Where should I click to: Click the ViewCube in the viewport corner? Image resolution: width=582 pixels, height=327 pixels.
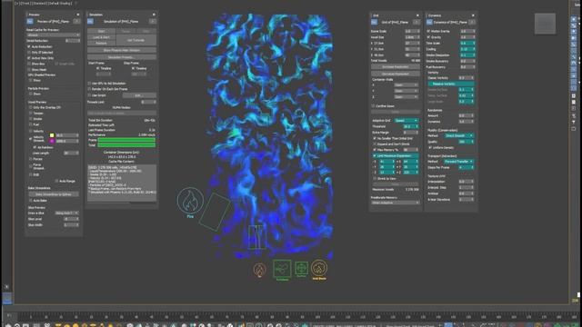545,24
